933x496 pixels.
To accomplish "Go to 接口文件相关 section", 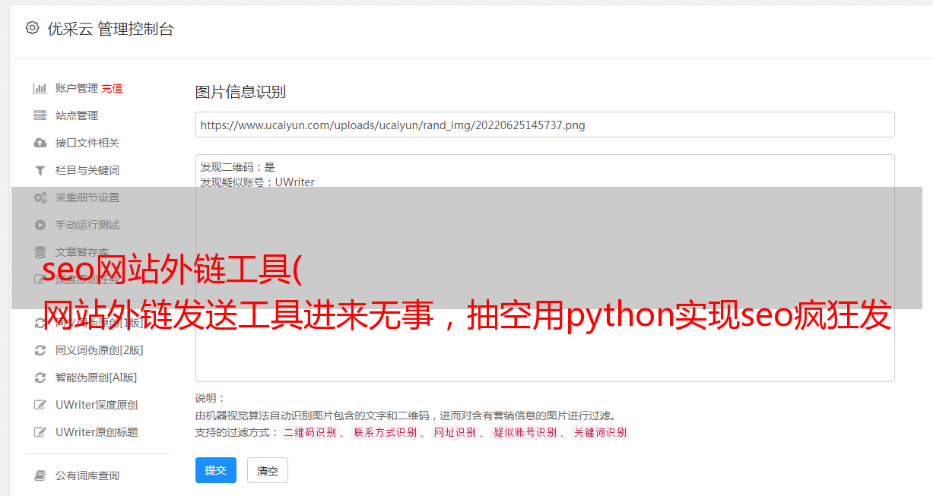I will (87, 143).
